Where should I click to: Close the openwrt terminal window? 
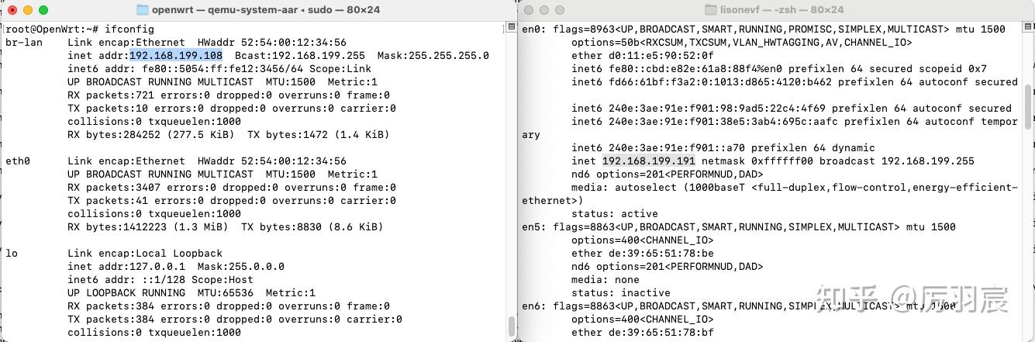tap(12, 10)
